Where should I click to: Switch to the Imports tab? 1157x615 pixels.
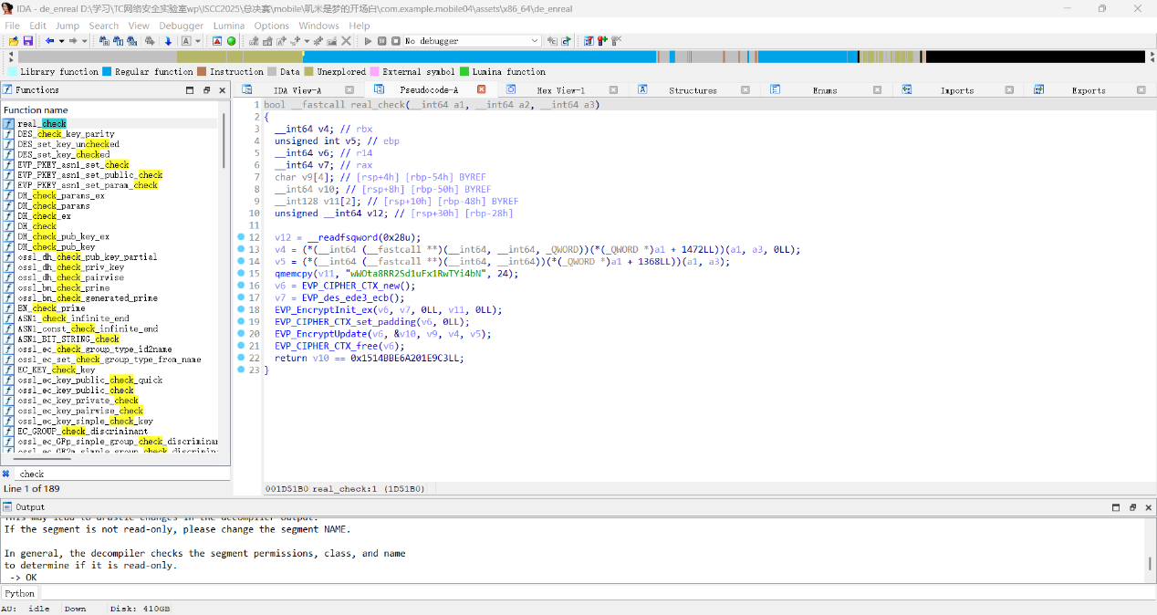point(957,90)
